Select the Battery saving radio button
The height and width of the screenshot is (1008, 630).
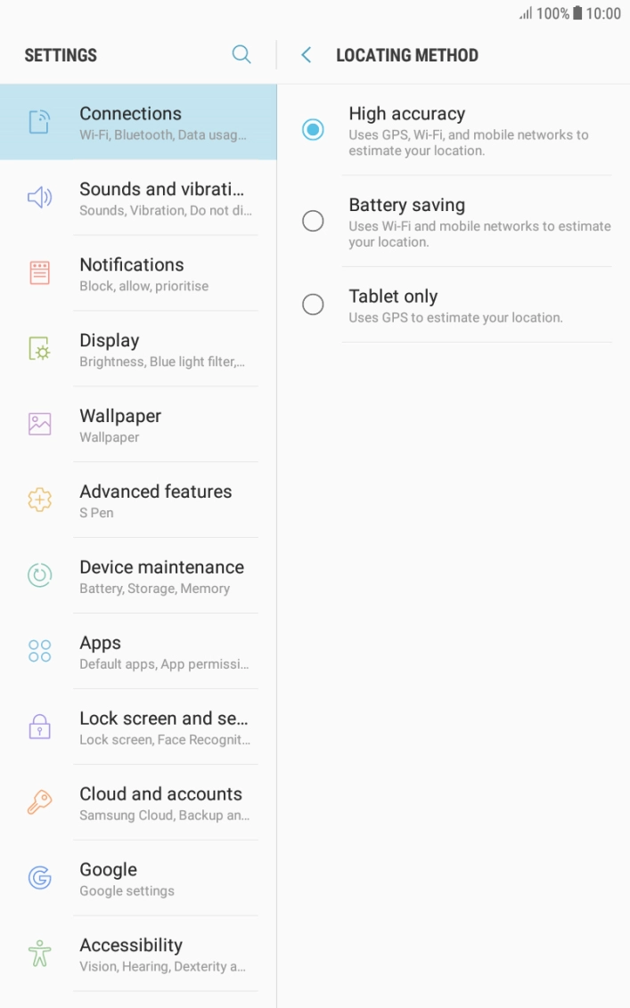313,221
